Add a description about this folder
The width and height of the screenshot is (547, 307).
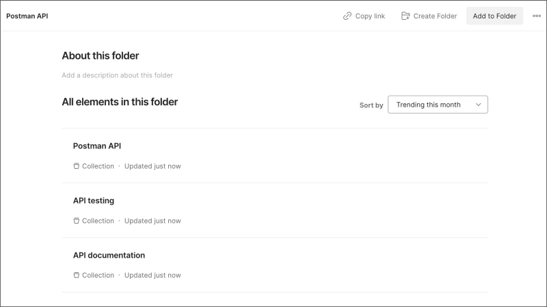(117, 75)
